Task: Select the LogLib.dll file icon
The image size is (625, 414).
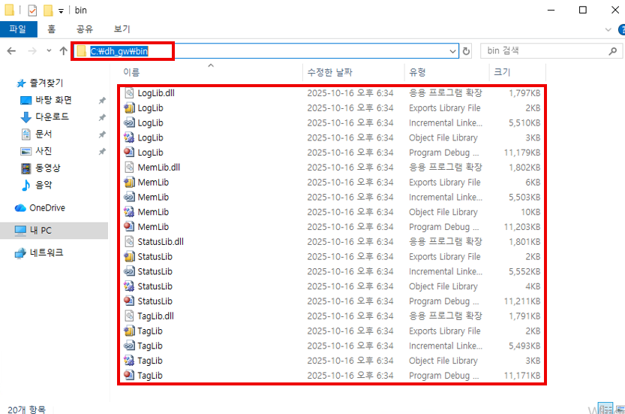Action: (x=129, y=93)
